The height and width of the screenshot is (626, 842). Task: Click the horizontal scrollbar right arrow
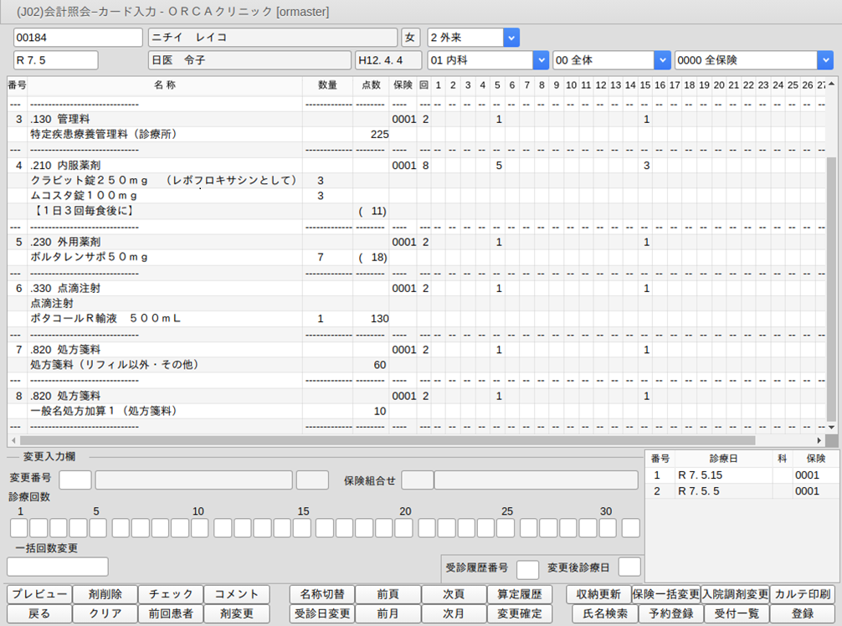click(819, 440)
